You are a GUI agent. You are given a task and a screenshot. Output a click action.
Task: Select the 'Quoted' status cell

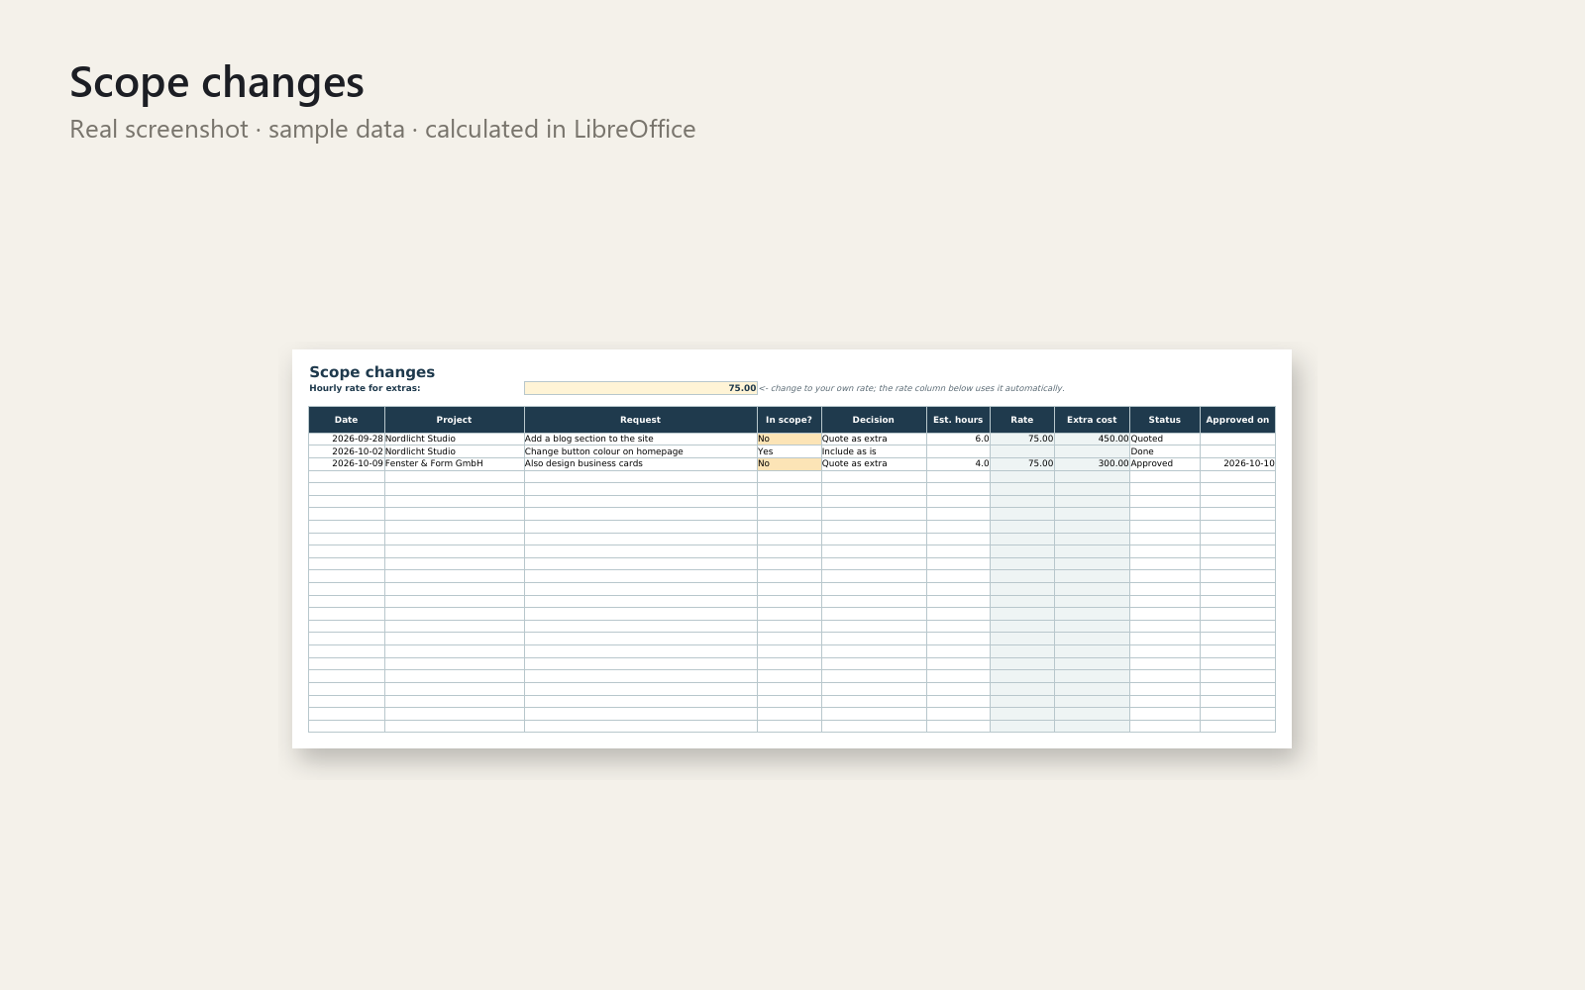1165,439
